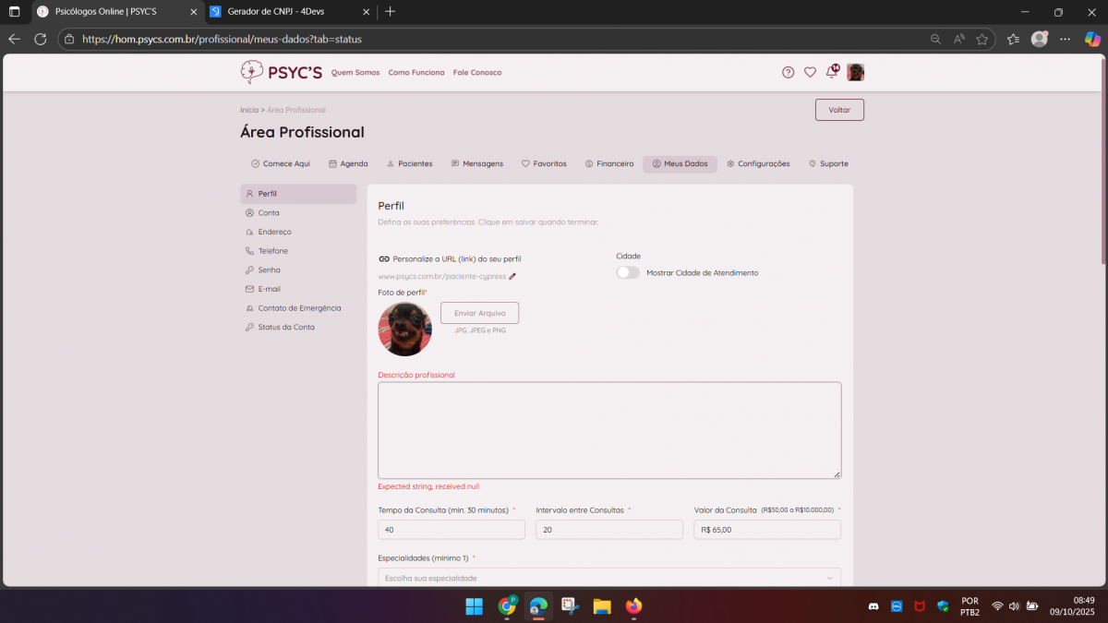Open the Agenda tab
This screenshot has height=623, width=1108.
[x=348, y=163]
